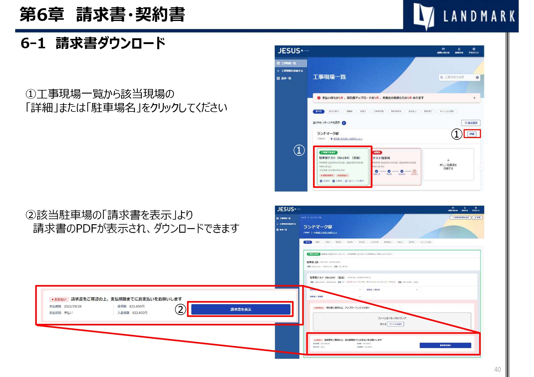Clear the search field with the x icon
This screenshot has height=377, width=534.
(x=477, y=77)
